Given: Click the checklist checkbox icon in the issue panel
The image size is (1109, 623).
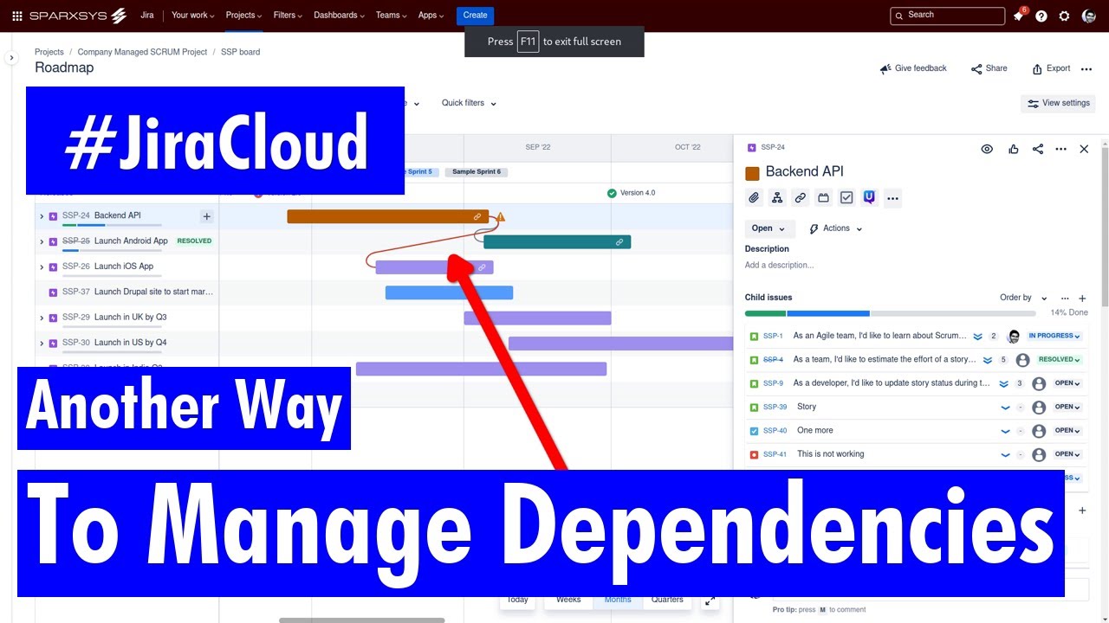Looking at the screenshot, I should pyautogui.click(x=846, y=198).
